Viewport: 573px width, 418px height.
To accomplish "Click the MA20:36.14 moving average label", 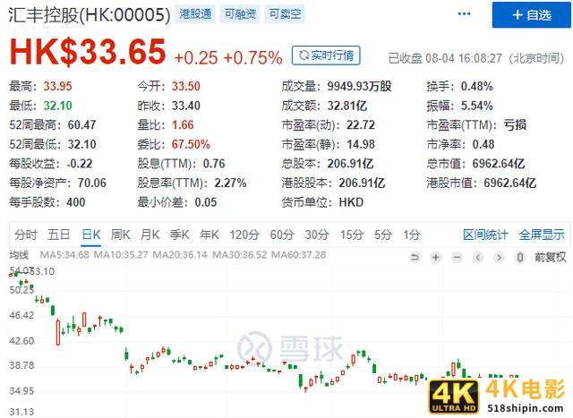I will pos(180,255).
